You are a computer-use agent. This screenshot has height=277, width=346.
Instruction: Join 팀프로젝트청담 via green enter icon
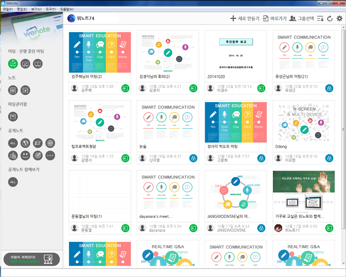pyautogui.click(x=125, y=158)
